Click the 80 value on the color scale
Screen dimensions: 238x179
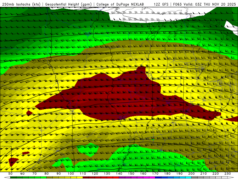click(x=47, y=174)
